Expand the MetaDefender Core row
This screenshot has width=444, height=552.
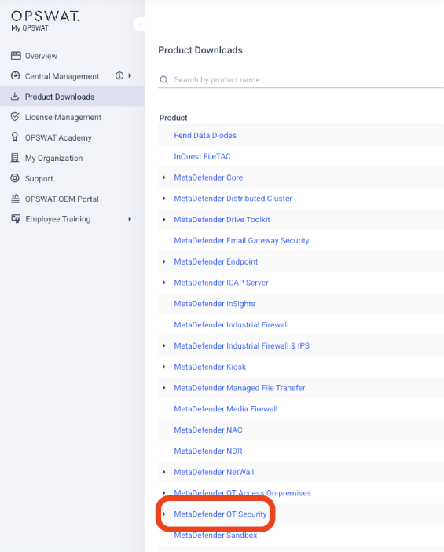(x=164, y=177)
